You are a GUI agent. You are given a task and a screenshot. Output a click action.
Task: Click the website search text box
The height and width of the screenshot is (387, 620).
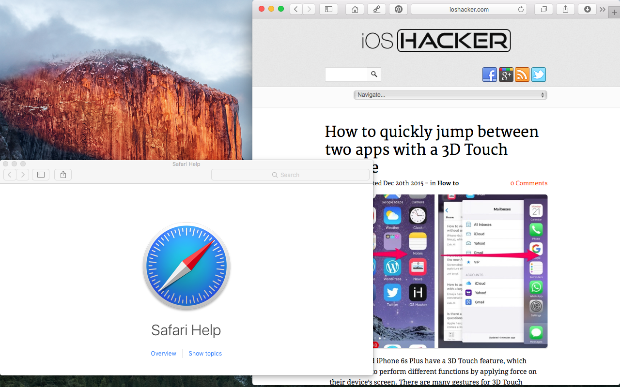click(x=347, y=74)
